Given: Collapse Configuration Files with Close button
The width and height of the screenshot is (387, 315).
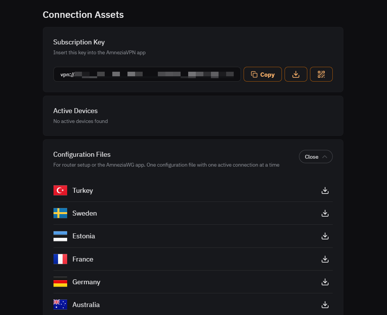Looking at the screenshot, I should click(x=312, y=157).
